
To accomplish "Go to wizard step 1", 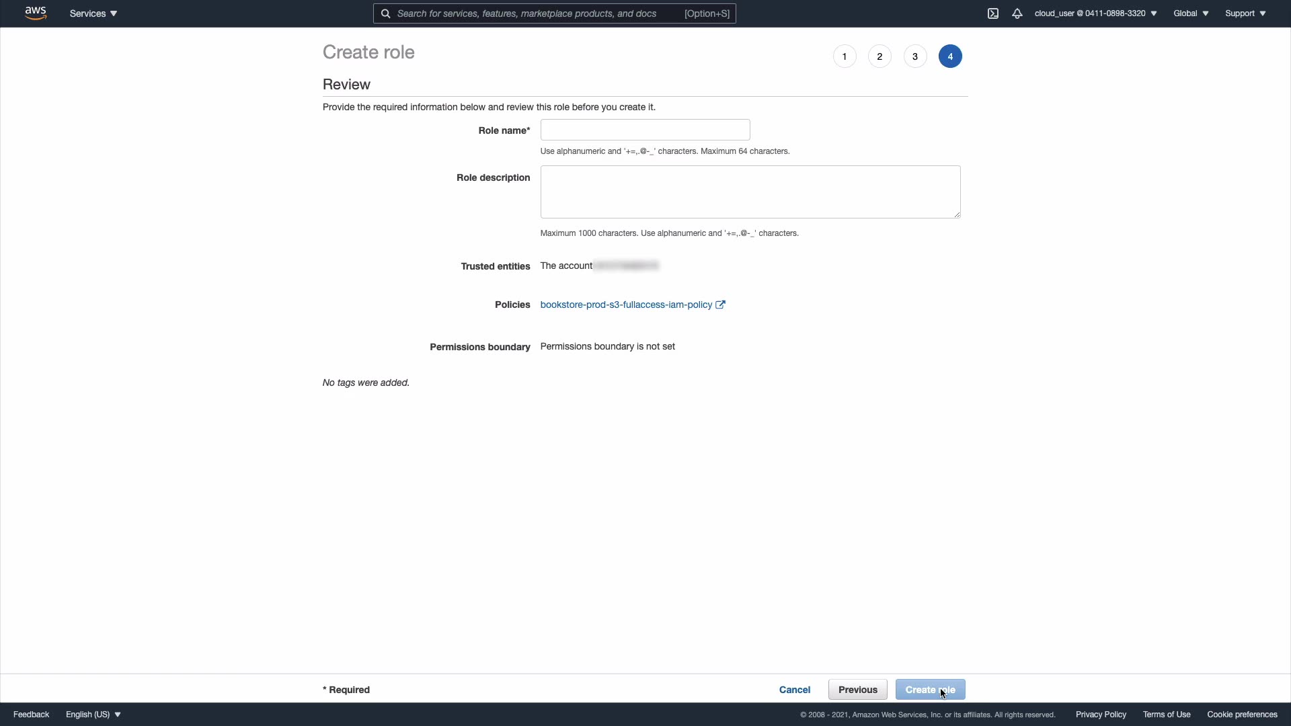I will coord(845,56).
